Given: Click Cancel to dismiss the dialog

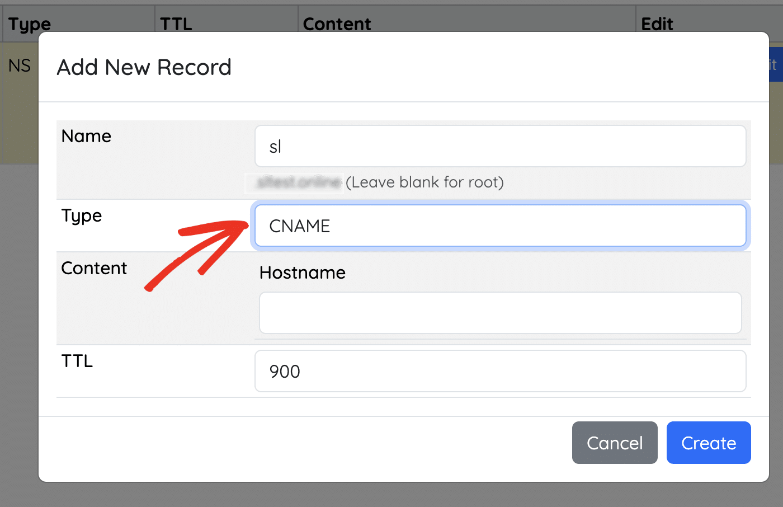Looking at the screenshot, I should 614,443.
